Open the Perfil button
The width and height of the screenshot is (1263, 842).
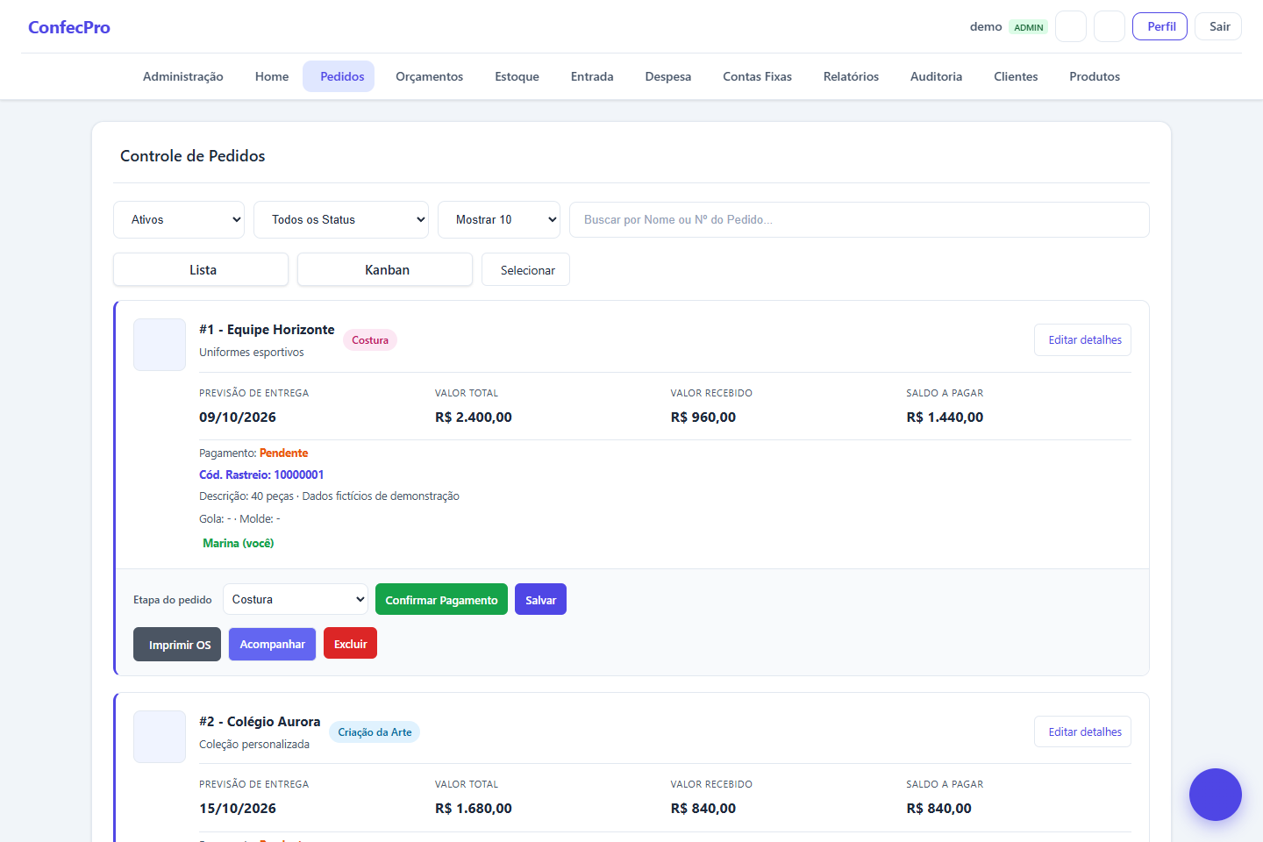(1160, 26)
